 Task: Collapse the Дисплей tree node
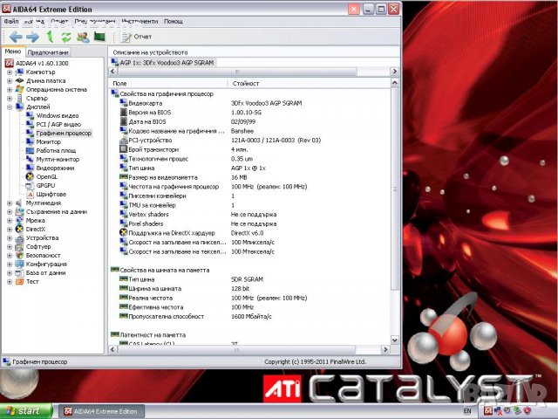click(x=10, y=106)
